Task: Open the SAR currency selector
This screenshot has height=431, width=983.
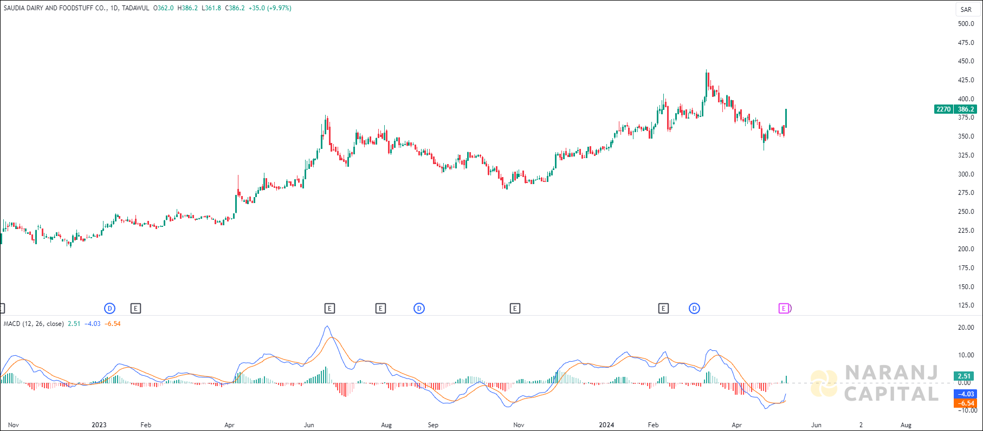Action: click(x=966, y=9)
